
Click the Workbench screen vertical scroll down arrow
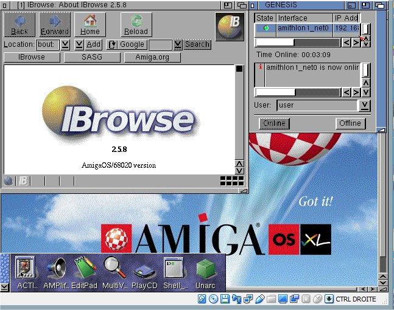(x=382, y=283)
